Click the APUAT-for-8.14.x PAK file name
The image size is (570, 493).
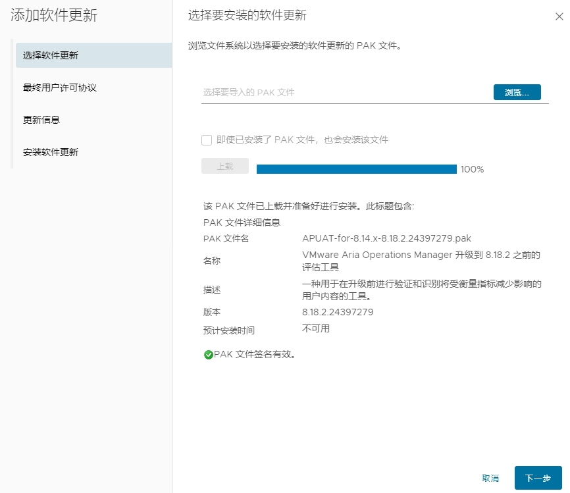(386, 238)
